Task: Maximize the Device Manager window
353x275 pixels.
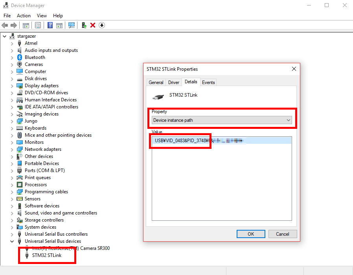Action: pyautogui.click(x=327, y=5)
